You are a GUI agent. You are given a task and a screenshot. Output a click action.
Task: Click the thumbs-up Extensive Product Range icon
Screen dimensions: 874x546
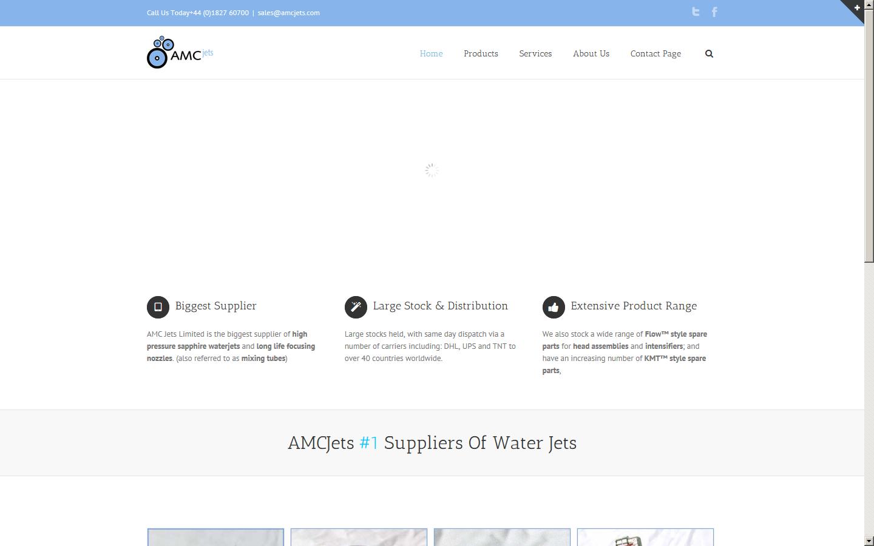553,307
